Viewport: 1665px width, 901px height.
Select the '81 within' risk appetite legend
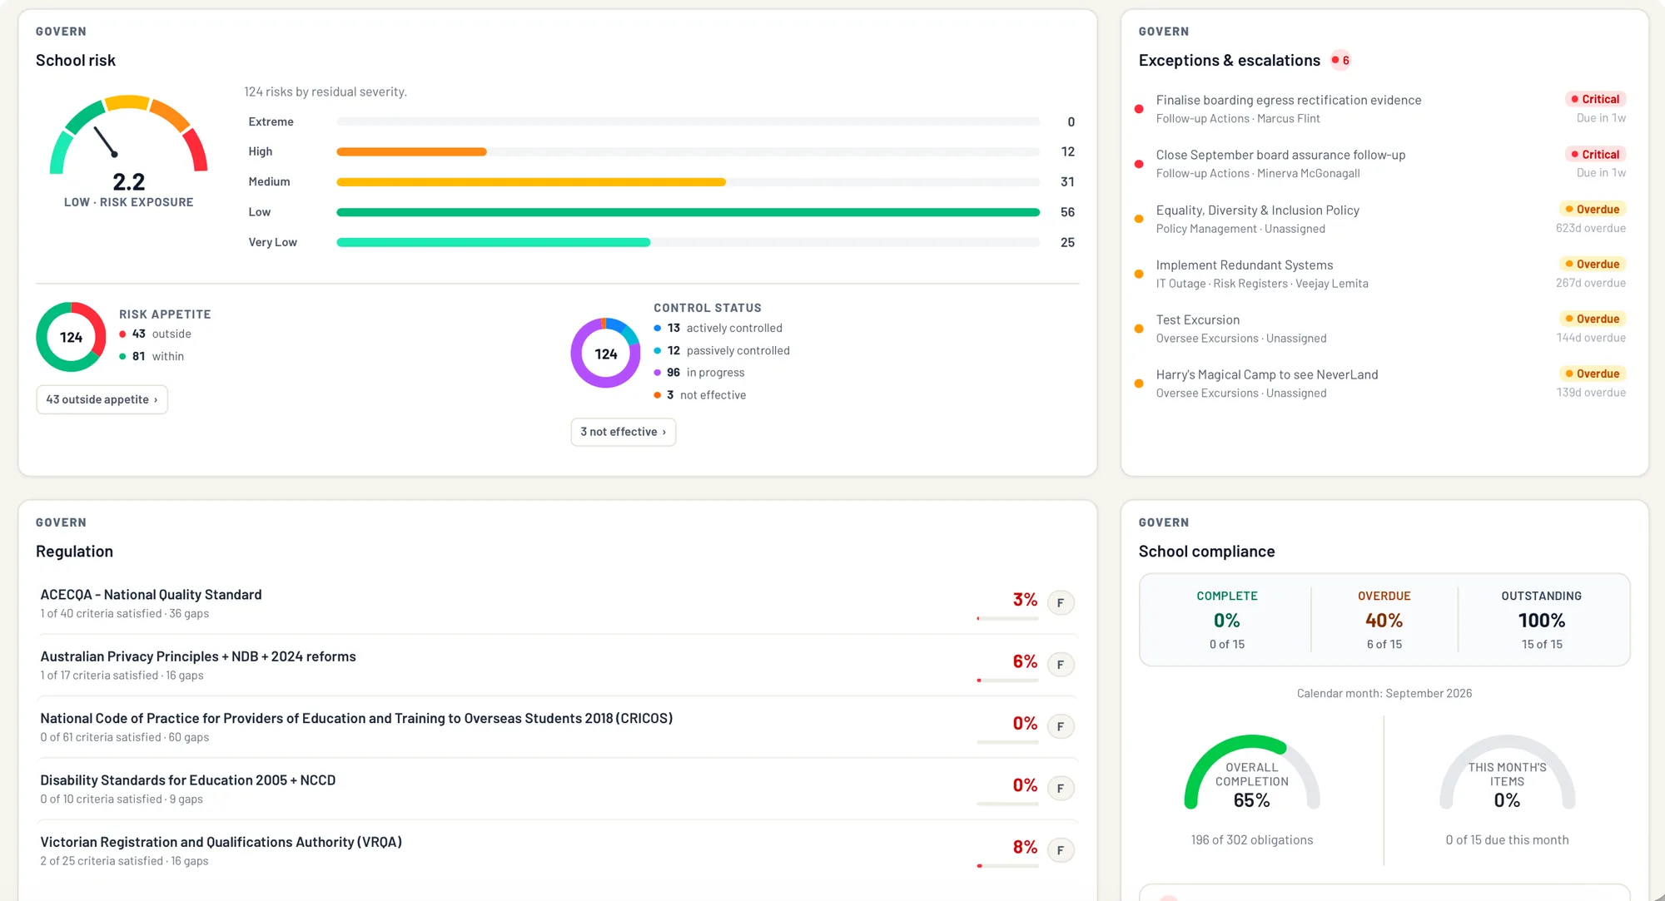[152, 356]
